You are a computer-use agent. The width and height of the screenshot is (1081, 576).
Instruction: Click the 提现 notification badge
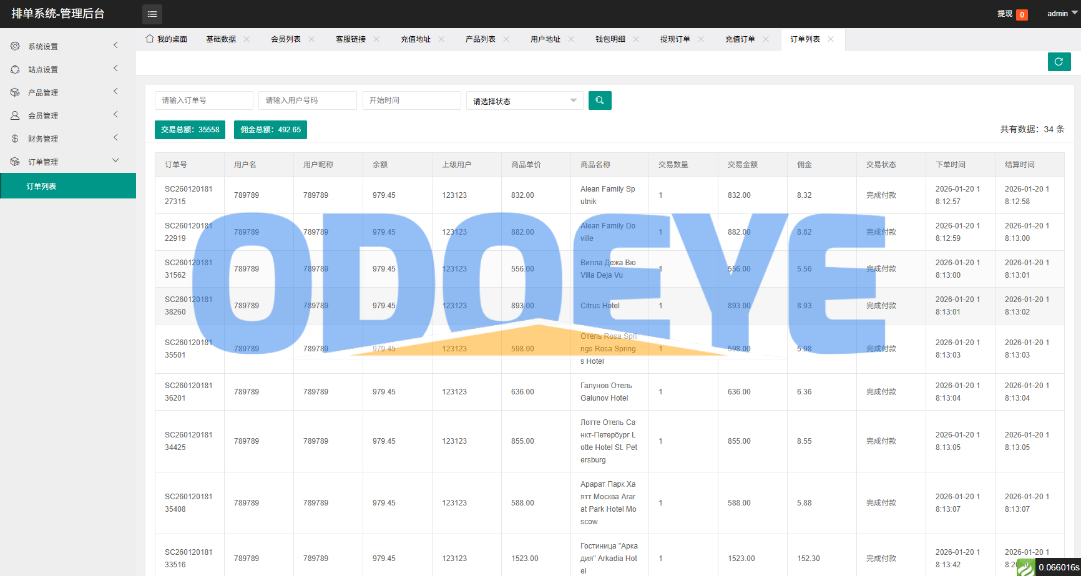coord(1021,14)
